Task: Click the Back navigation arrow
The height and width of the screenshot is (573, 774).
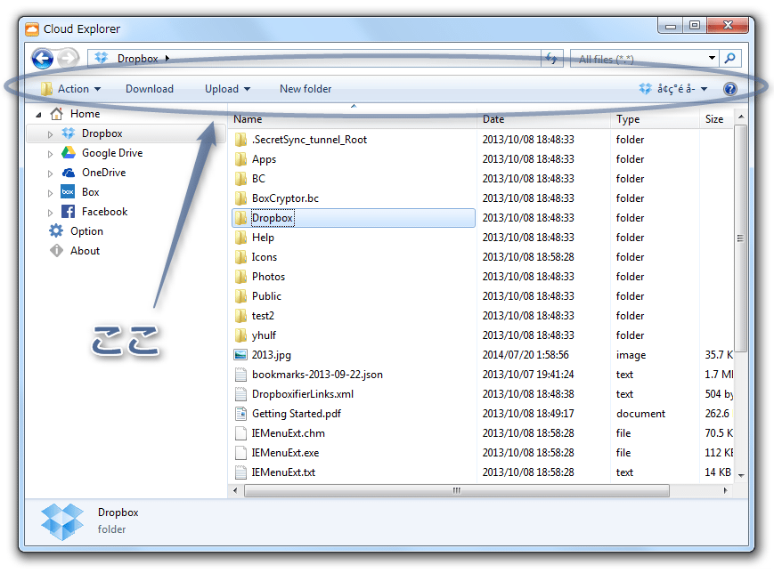Action: (x=43, y=59)
